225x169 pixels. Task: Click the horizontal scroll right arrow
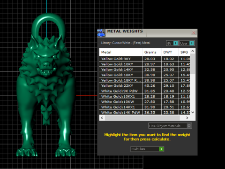click(x=187, y=118)
